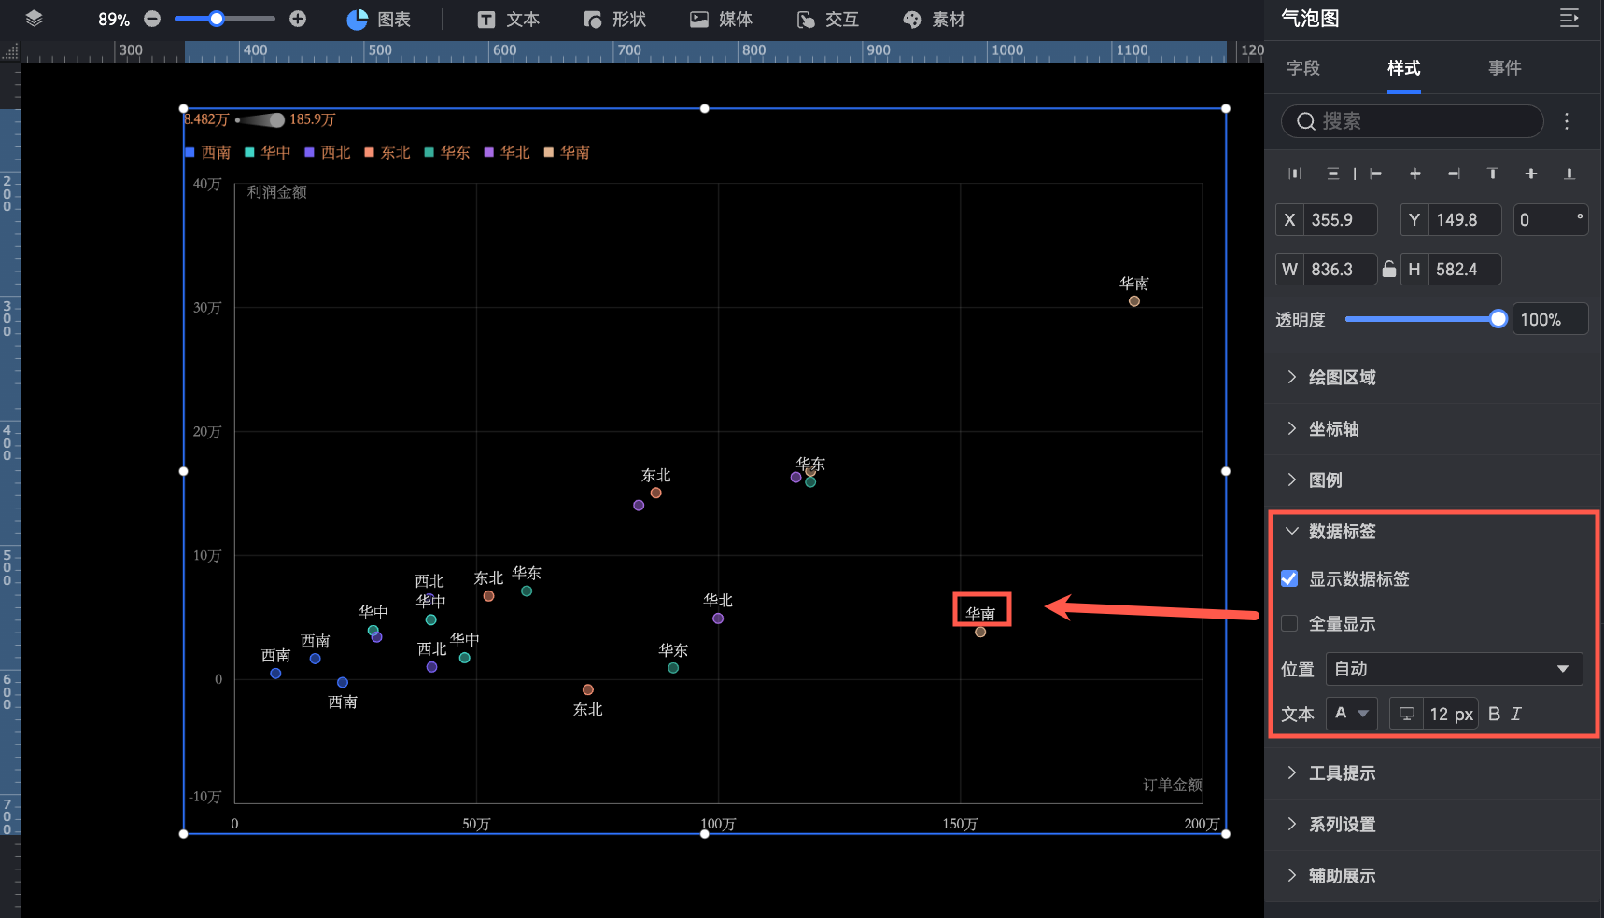The image size is (1604, 918).
Task: Check the 全量显示 checkbox
Action: tap(1289, 623)
